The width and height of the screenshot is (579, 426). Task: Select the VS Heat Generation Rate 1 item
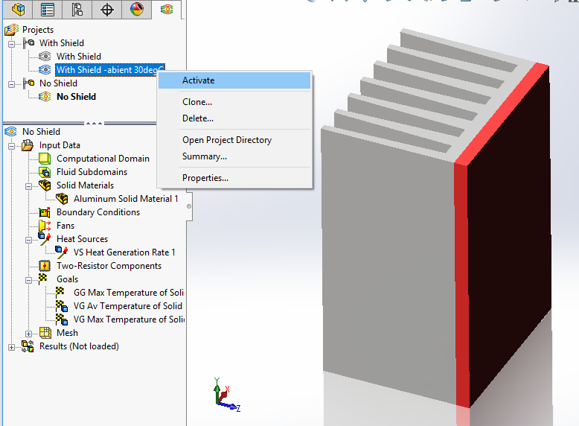(124, 252)
